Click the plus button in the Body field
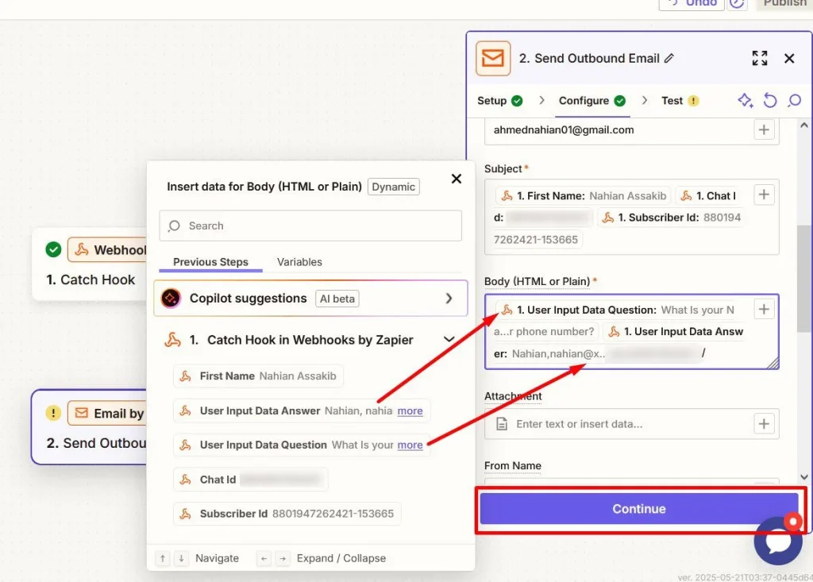 tap(764, 309)
